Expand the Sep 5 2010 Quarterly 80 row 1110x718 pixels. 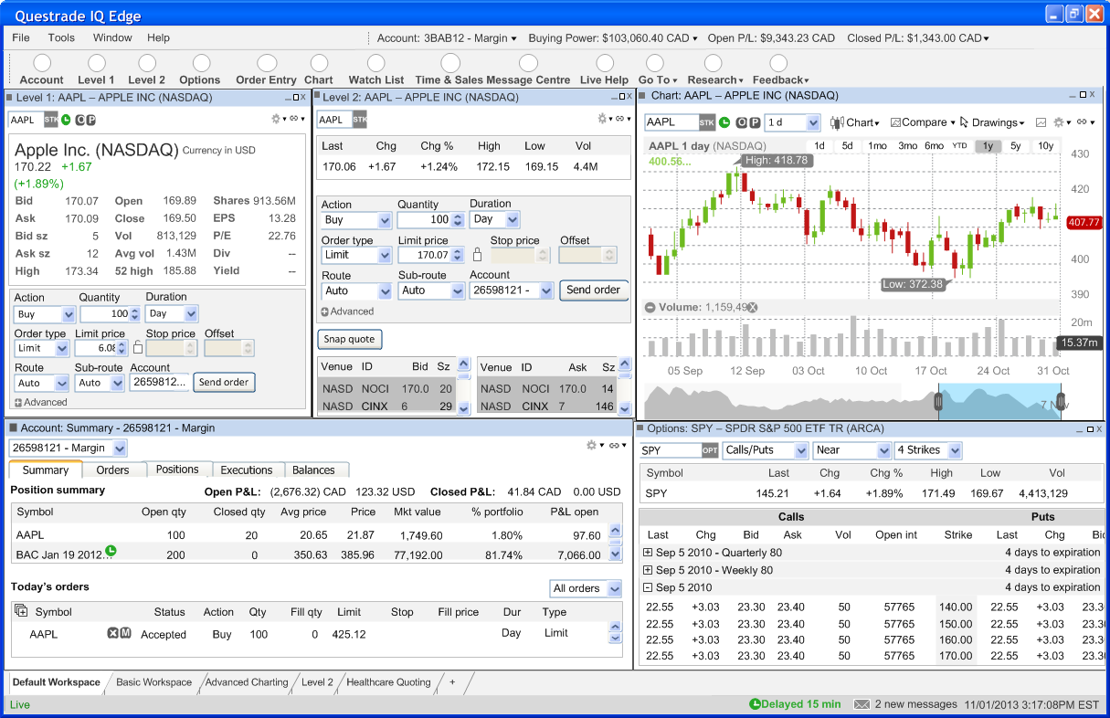click(648, 553)
